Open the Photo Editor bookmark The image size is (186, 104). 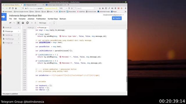(x=71, y=12)
